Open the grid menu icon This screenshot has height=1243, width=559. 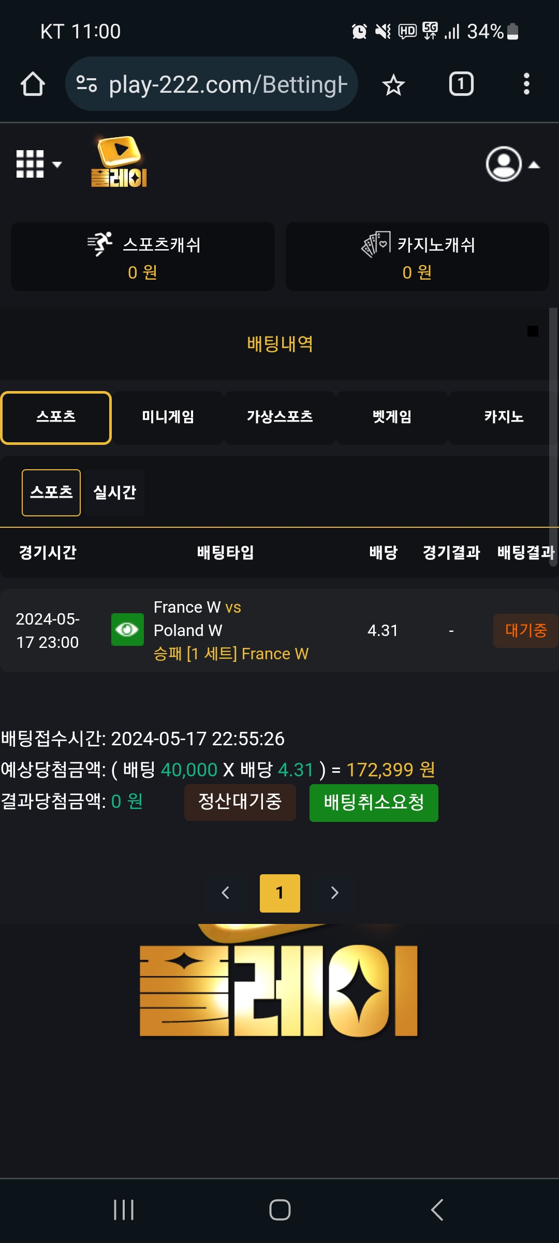tap(39, 164)
